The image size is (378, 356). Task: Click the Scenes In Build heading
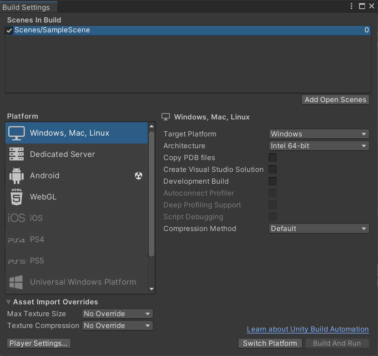[34, 20]
